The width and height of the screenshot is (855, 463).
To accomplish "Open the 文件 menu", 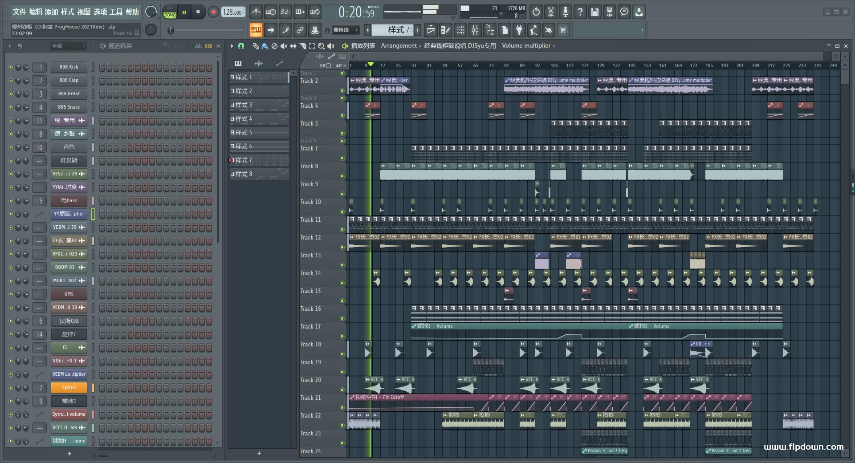I will (x=20, y=12).
